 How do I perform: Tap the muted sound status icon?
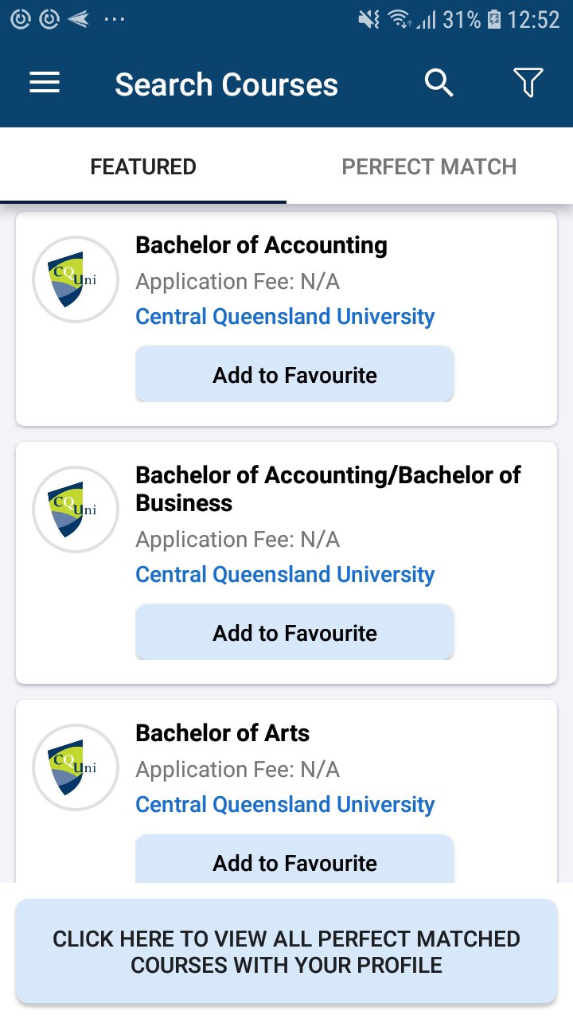coord(369,19)
